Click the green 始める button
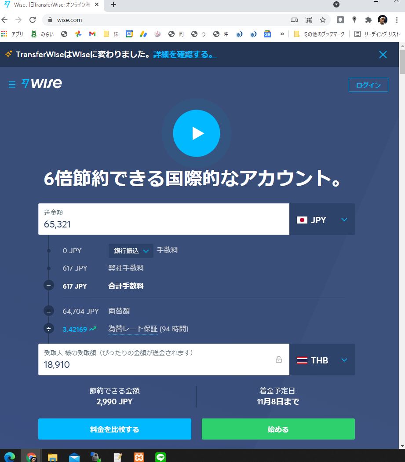 coord(278,429)
